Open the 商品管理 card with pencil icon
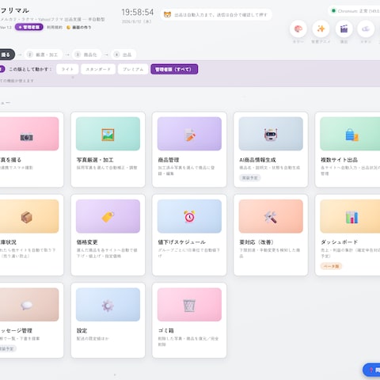380x380 pixels. 189,150
